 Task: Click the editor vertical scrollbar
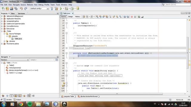[x=187, y=53]
